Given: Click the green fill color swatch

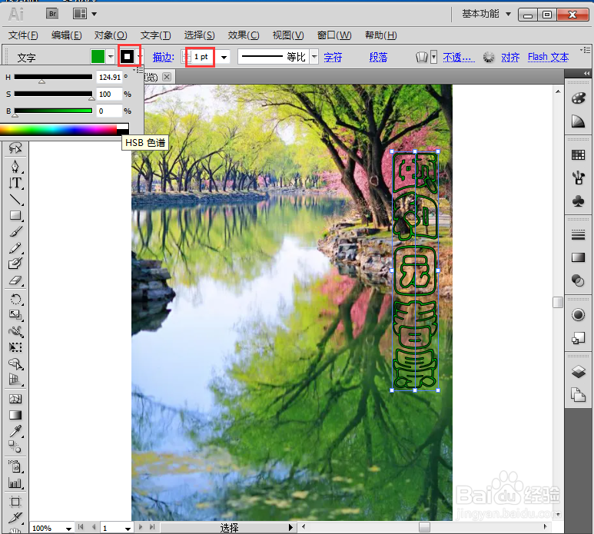Looking at the screenshot, I should click(98, 57).
